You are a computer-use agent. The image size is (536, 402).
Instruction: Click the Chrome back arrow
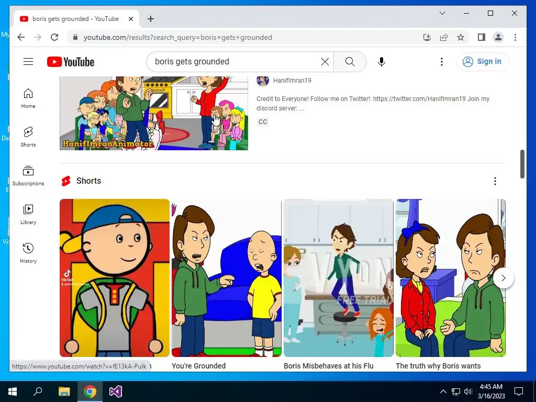click(x=21, y=37)
